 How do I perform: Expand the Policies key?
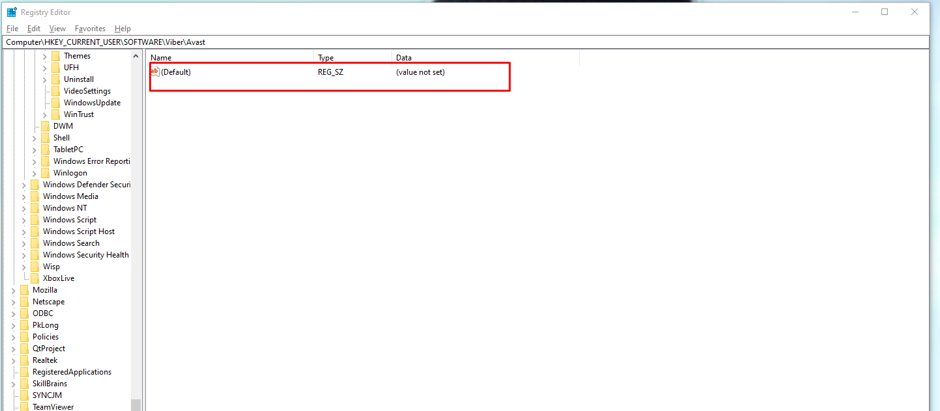[14, 337]
